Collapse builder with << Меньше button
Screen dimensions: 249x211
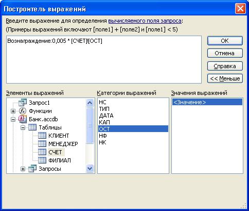tap(225, 78)
